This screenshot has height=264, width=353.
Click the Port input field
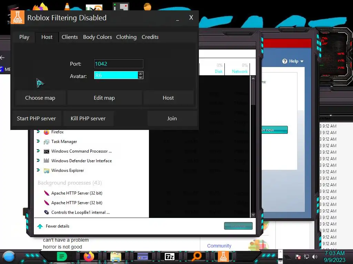[119, 64]
